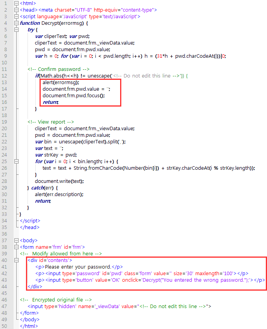Image resolution: width=267 pixels, height=329 pixels.
Task: Click the 'alert(errormsg);' statement
Action: click(61, 83)
